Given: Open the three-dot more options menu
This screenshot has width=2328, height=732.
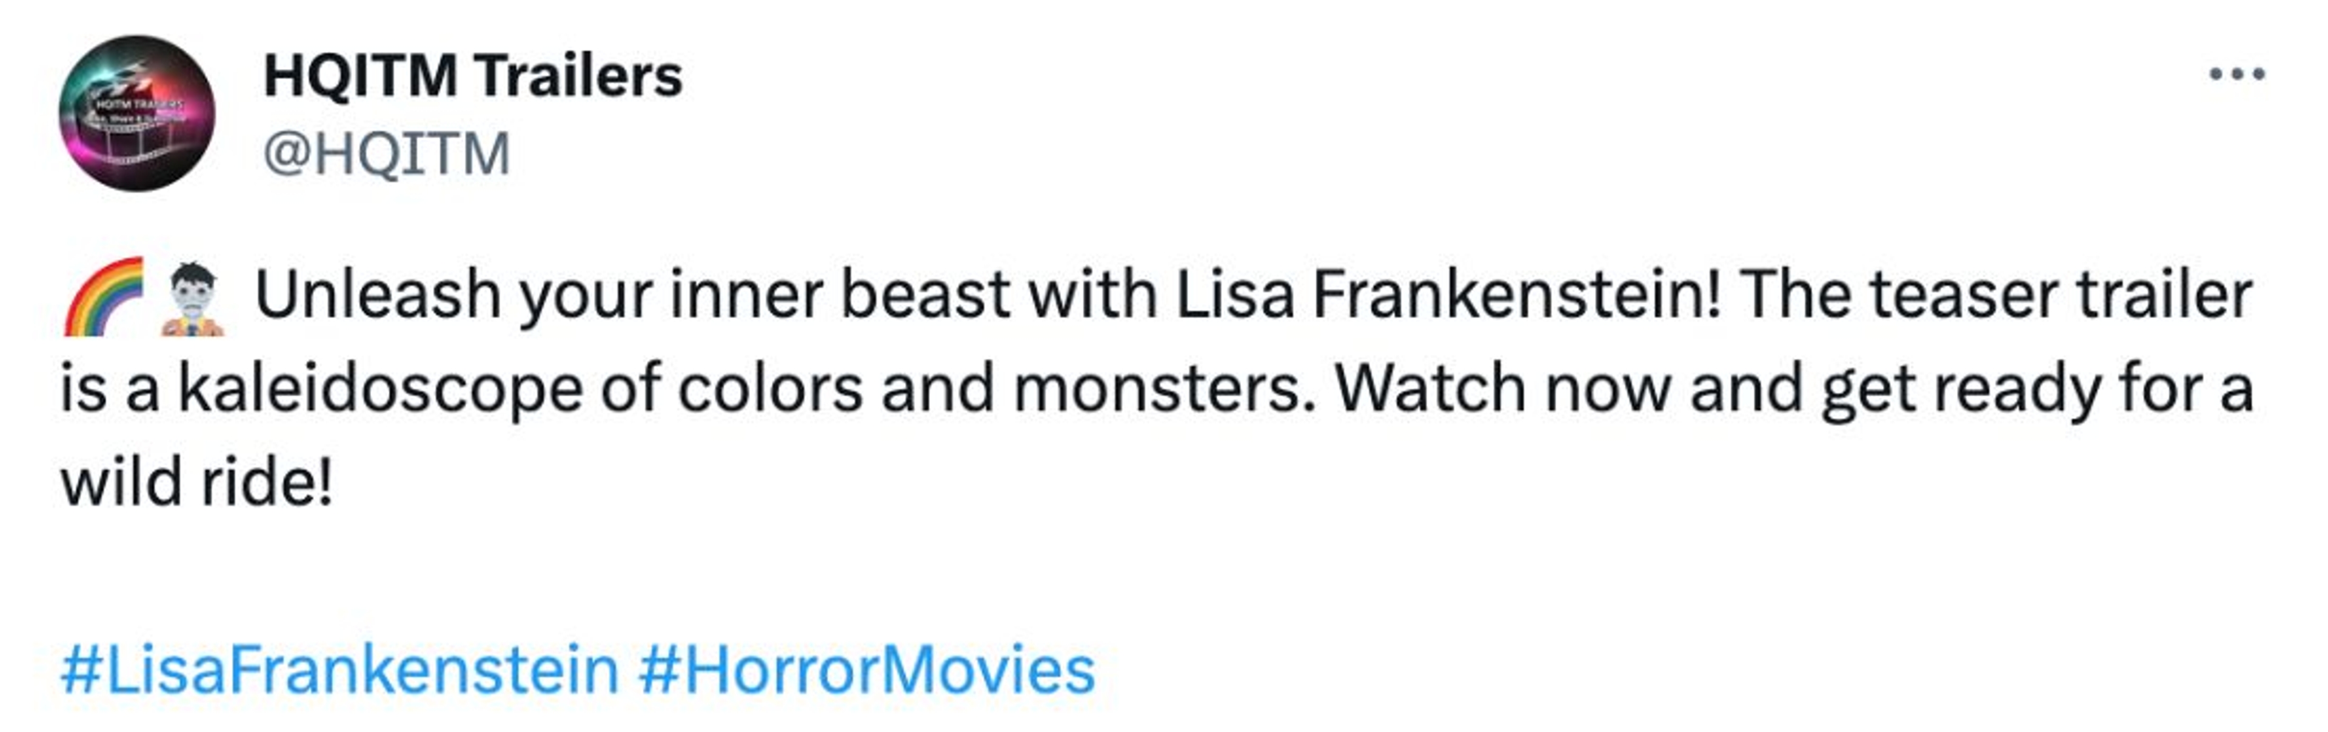Looking at the screenshot, I should (2236, 74).
